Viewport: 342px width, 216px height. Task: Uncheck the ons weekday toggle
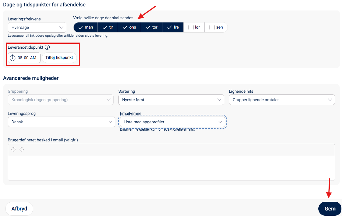pos(129,27)
